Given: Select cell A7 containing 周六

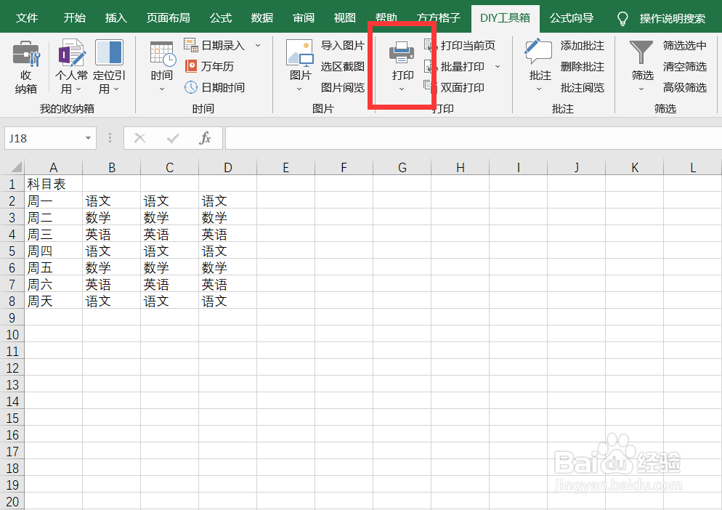Looking at the screenshot, I should pos(54,284).
